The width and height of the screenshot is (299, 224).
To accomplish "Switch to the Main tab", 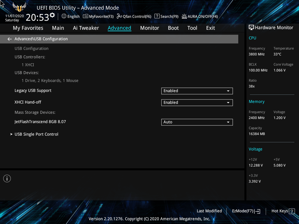I will click(58, 28).
